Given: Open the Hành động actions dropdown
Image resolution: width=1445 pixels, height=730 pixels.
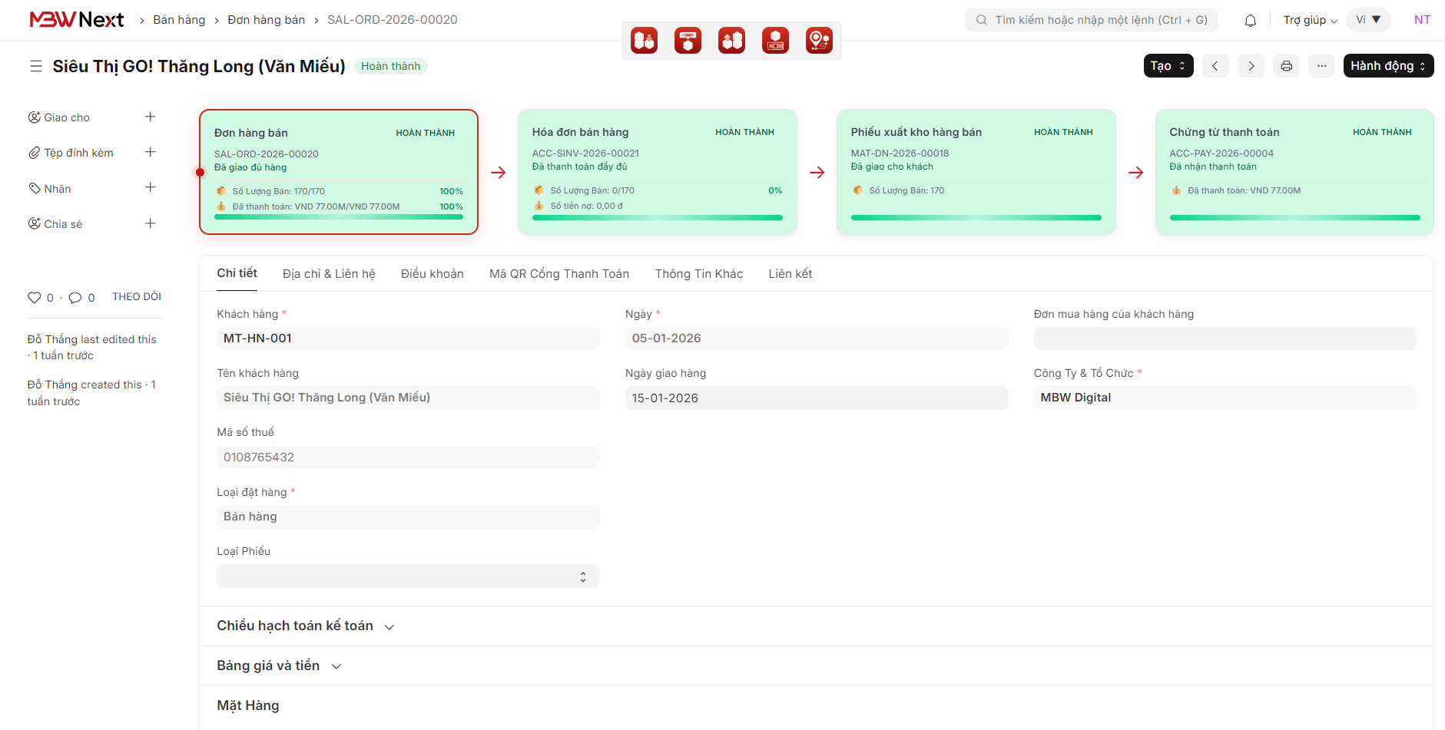Looking at the screenshot, I should point(1387,66).
